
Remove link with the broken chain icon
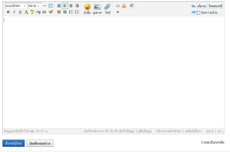(44, 12)
